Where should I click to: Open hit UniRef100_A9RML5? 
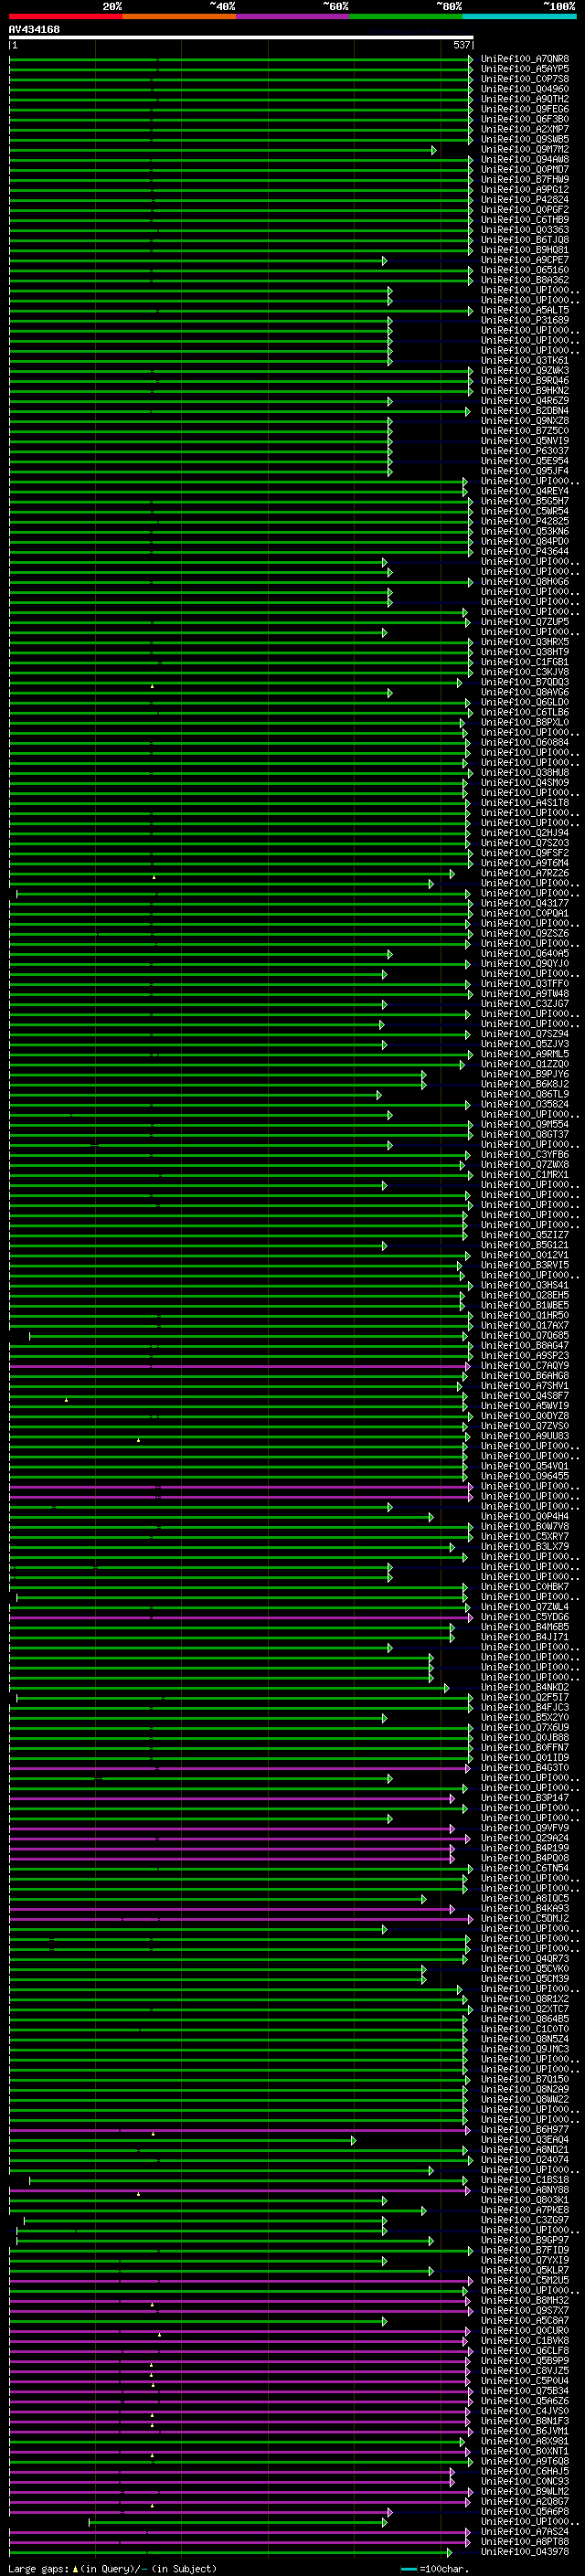525,1054
